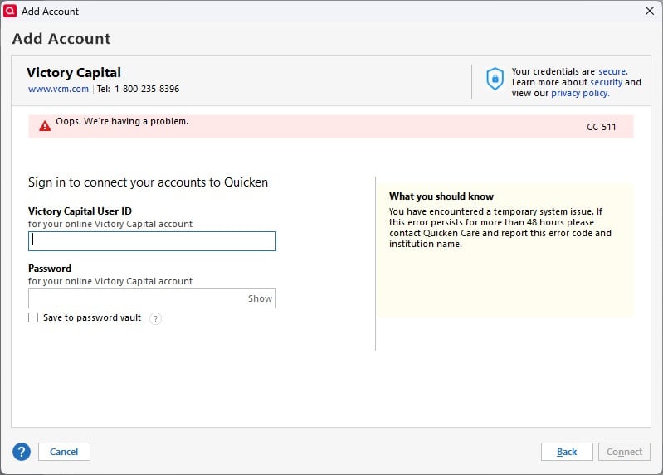Open the "security" learn more link
This screenshot has width=663, height=475.
pyautogui.click(x=606, y=82)
